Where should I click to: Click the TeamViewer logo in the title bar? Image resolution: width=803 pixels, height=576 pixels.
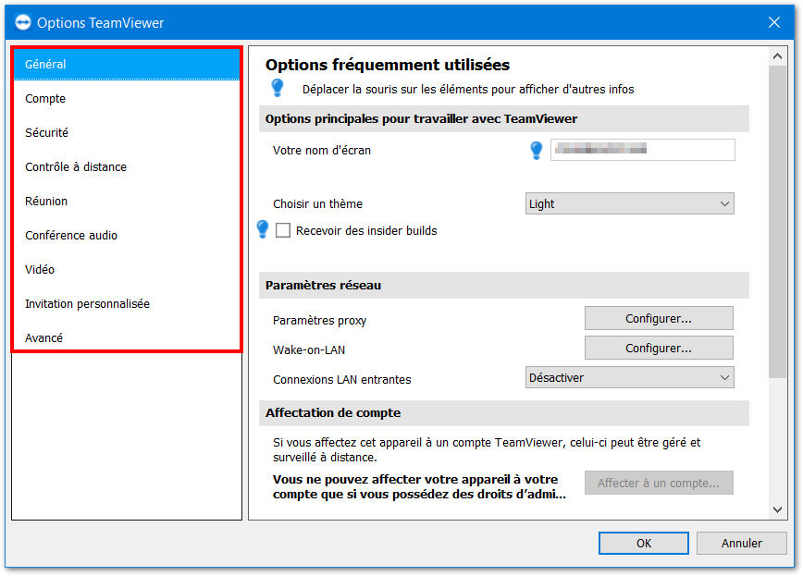[22, 22]
